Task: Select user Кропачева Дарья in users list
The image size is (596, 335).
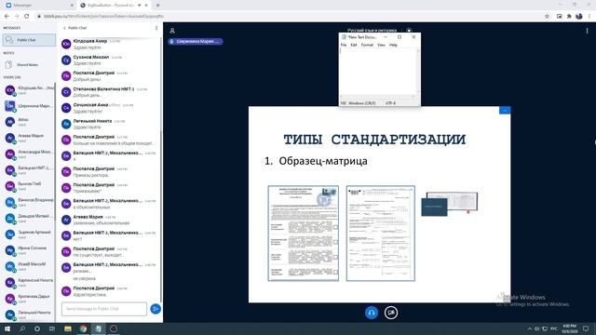Action: [x=29, y=298]
